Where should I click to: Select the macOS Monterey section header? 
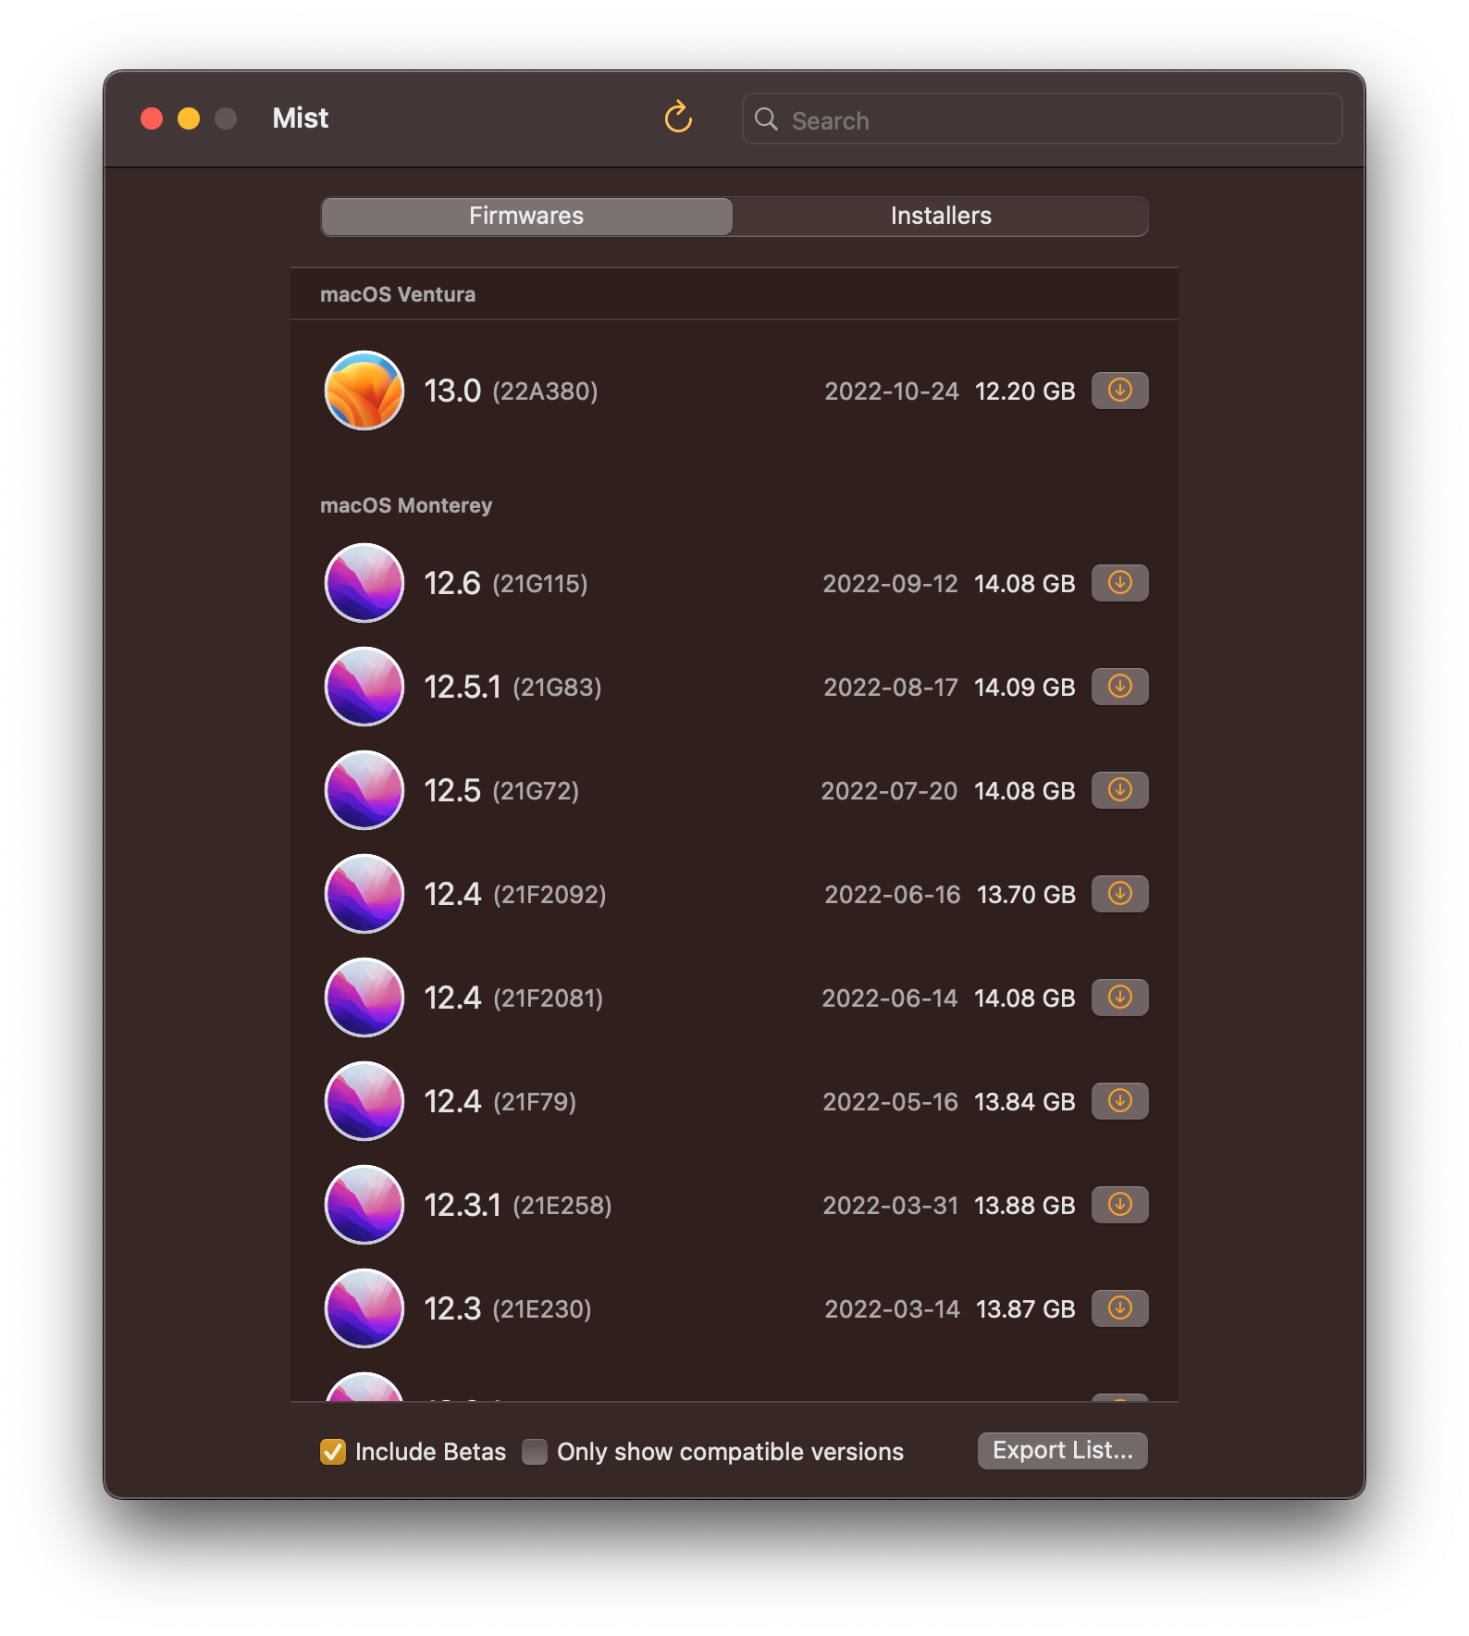coord(406,505)
